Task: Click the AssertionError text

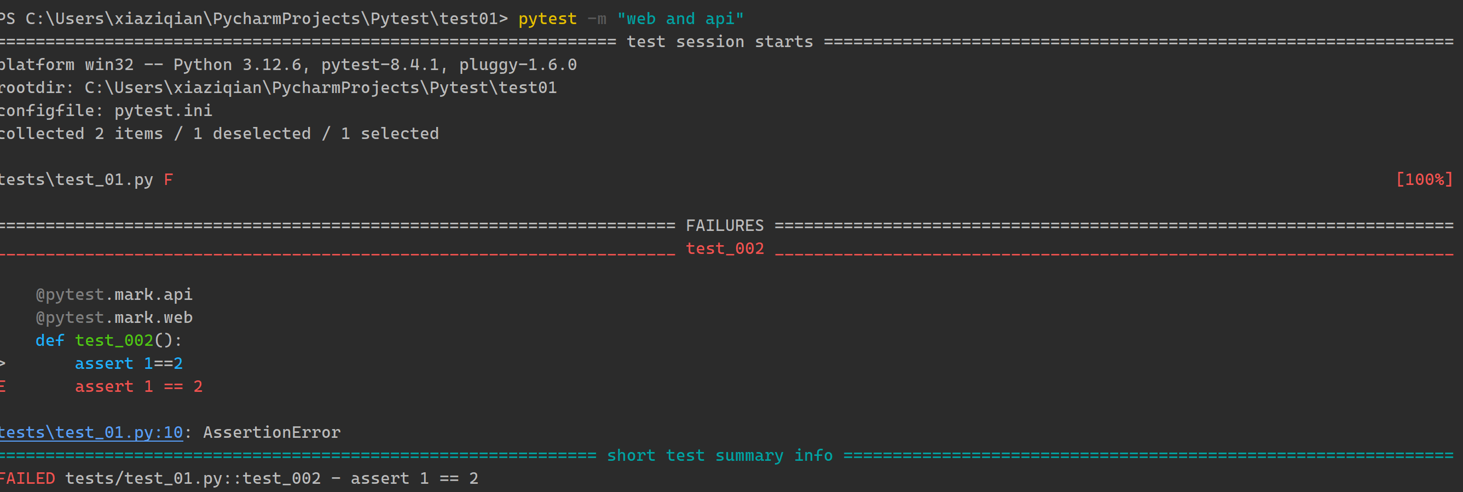Action: [x=271, y=432]
